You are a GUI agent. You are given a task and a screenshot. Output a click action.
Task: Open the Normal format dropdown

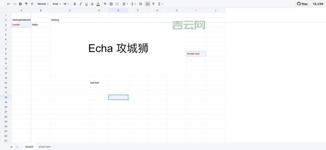click(x=43, y=4)
